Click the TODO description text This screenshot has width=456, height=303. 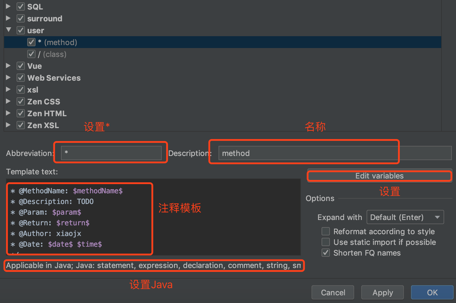pos(85,201)
